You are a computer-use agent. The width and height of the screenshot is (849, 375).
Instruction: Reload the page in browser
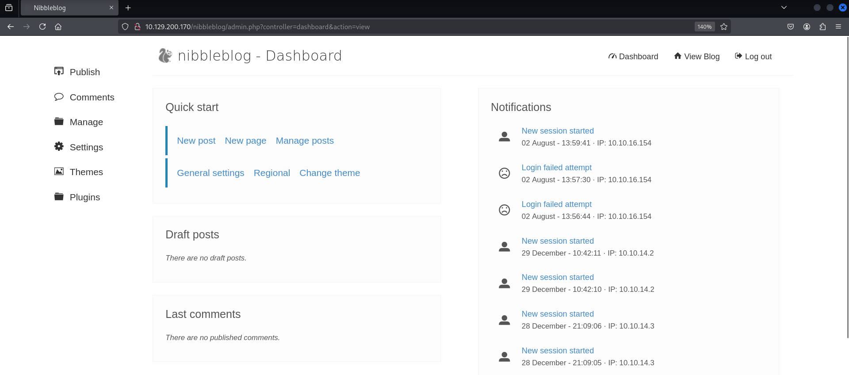(x=42, y=27)
